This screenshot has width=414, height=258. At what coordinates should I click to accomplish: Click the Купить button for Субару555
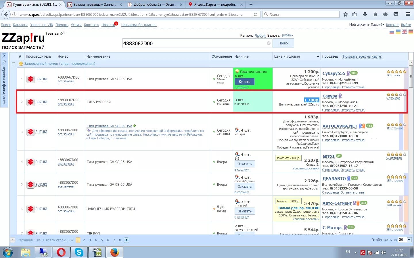[244, 82]
